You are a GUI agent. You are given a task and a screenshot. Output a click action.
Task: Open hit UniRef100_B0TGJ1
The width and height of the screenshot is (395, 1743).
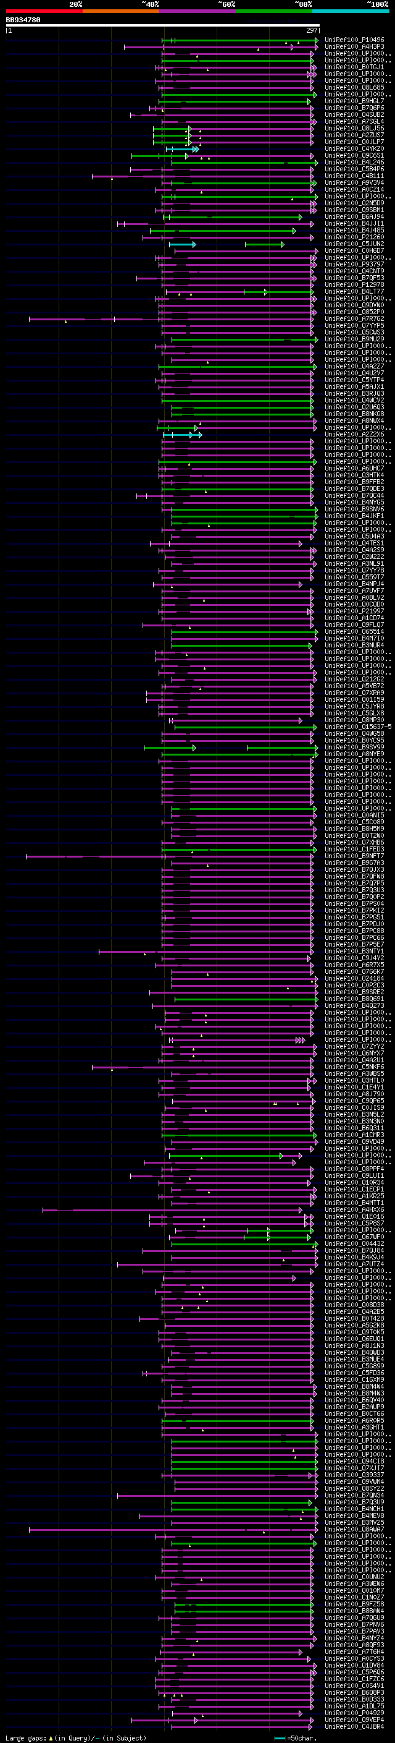tap(354, 67)
